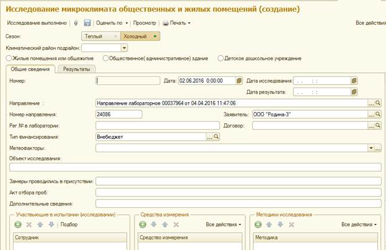
Task: Click the Просмотр button
Action: [x=144, y=23]
